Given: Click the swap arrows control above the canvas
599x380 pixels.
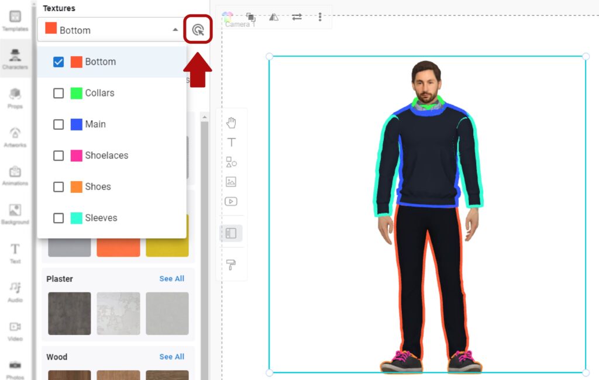Looking at the screenshot, I should coord(297,17).
